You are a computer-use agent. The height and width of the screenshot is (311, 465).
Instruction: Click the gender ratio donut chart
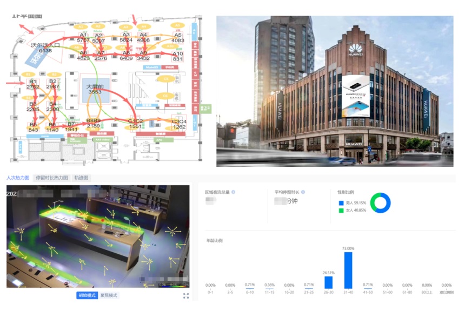click(x=381, y=203)
